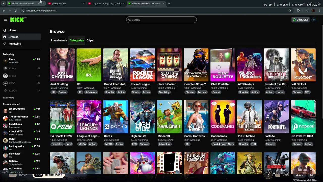
Task: Open Firas channel in Following
Action: [21, 61]
